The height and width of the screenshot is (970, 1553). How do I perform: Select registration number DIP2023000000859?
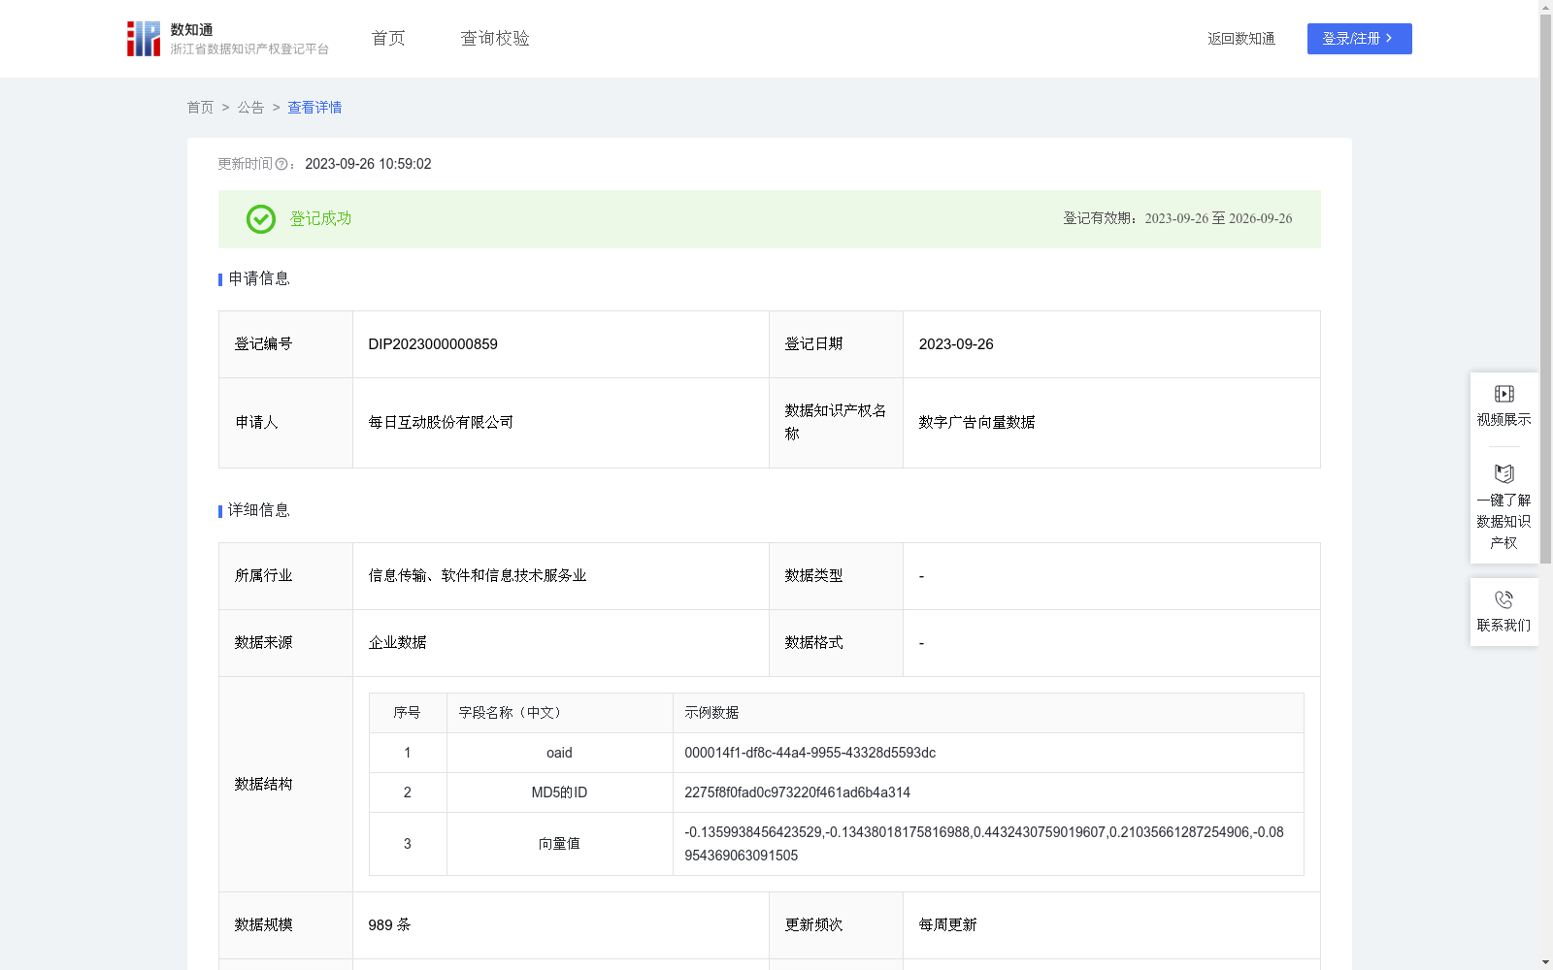click(433, 344)
